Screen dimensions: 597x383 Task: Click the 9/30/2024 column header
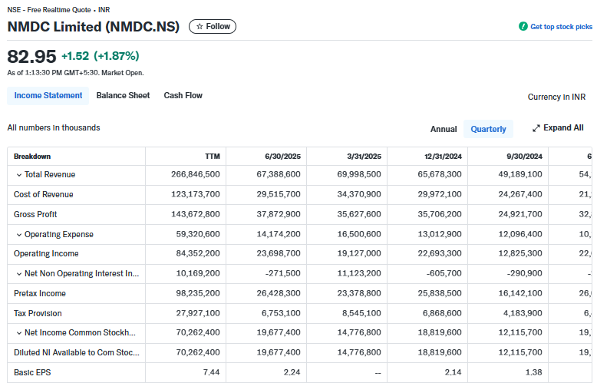tap(524, 157)
